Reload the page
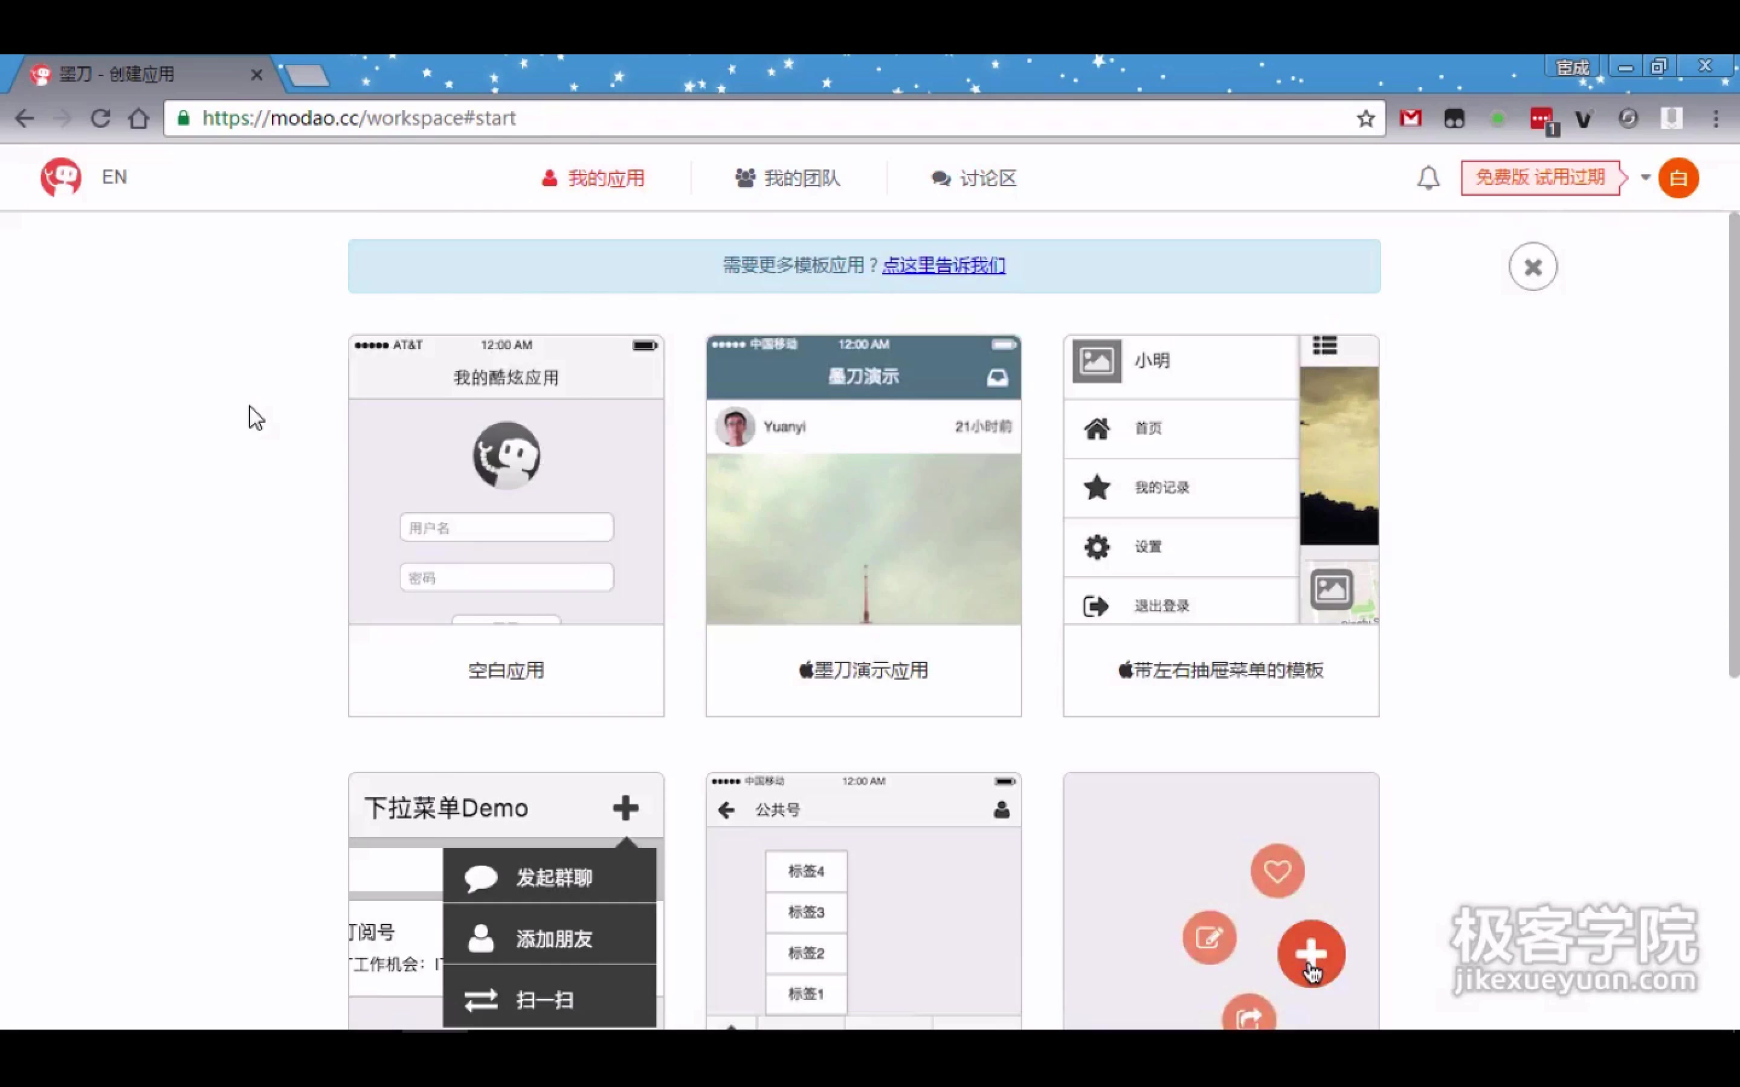This screenshot has height=1087, width=1740. 100,118
